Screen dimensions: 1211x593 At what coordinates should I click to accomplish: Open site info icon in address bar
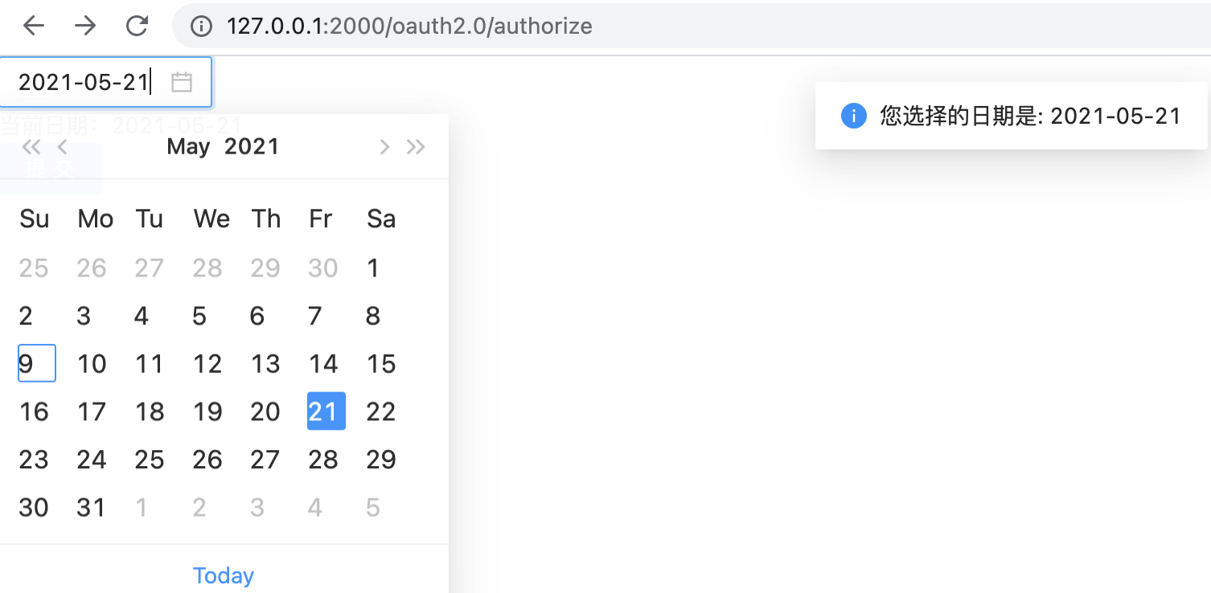pos(200,27)
